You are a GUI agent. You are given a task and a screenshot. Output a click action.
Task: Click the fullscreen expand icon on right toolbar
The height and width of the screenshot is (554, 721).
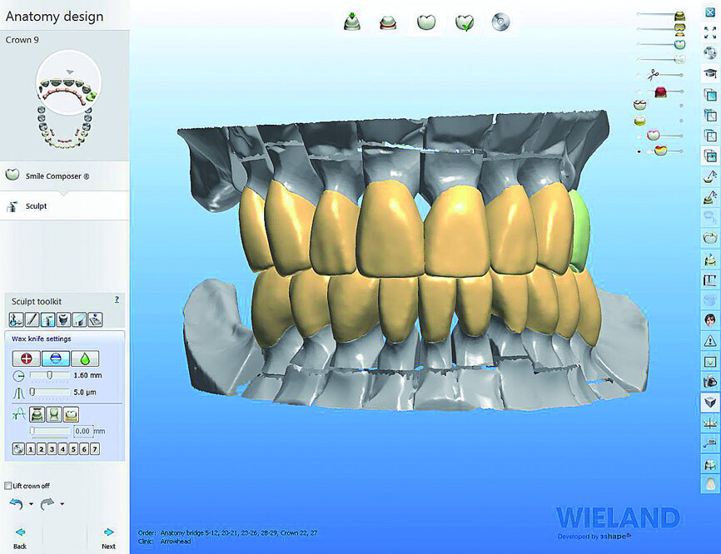[x=709, y=31]
